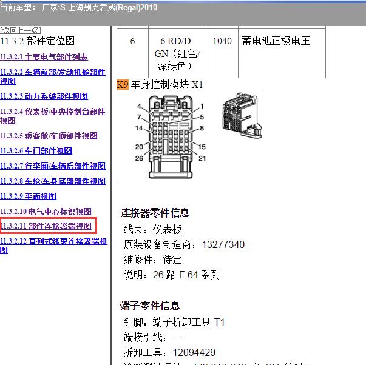Click pin 26 label in diagram
This screenshot has width=366, height=365.
click(x=139, y=158)
